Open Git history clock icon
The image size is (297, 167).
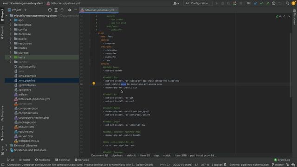point(273,3)
